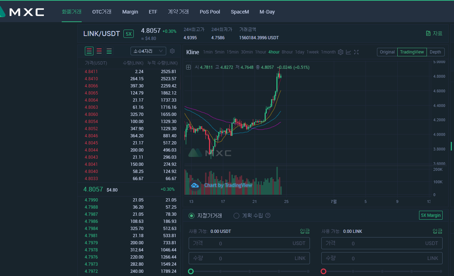Set chart interval to 5min

click(x=220, y=52)
